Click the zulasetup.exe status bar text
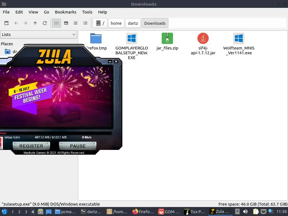Viewport: 288px width, 216px height. point(51,204)
